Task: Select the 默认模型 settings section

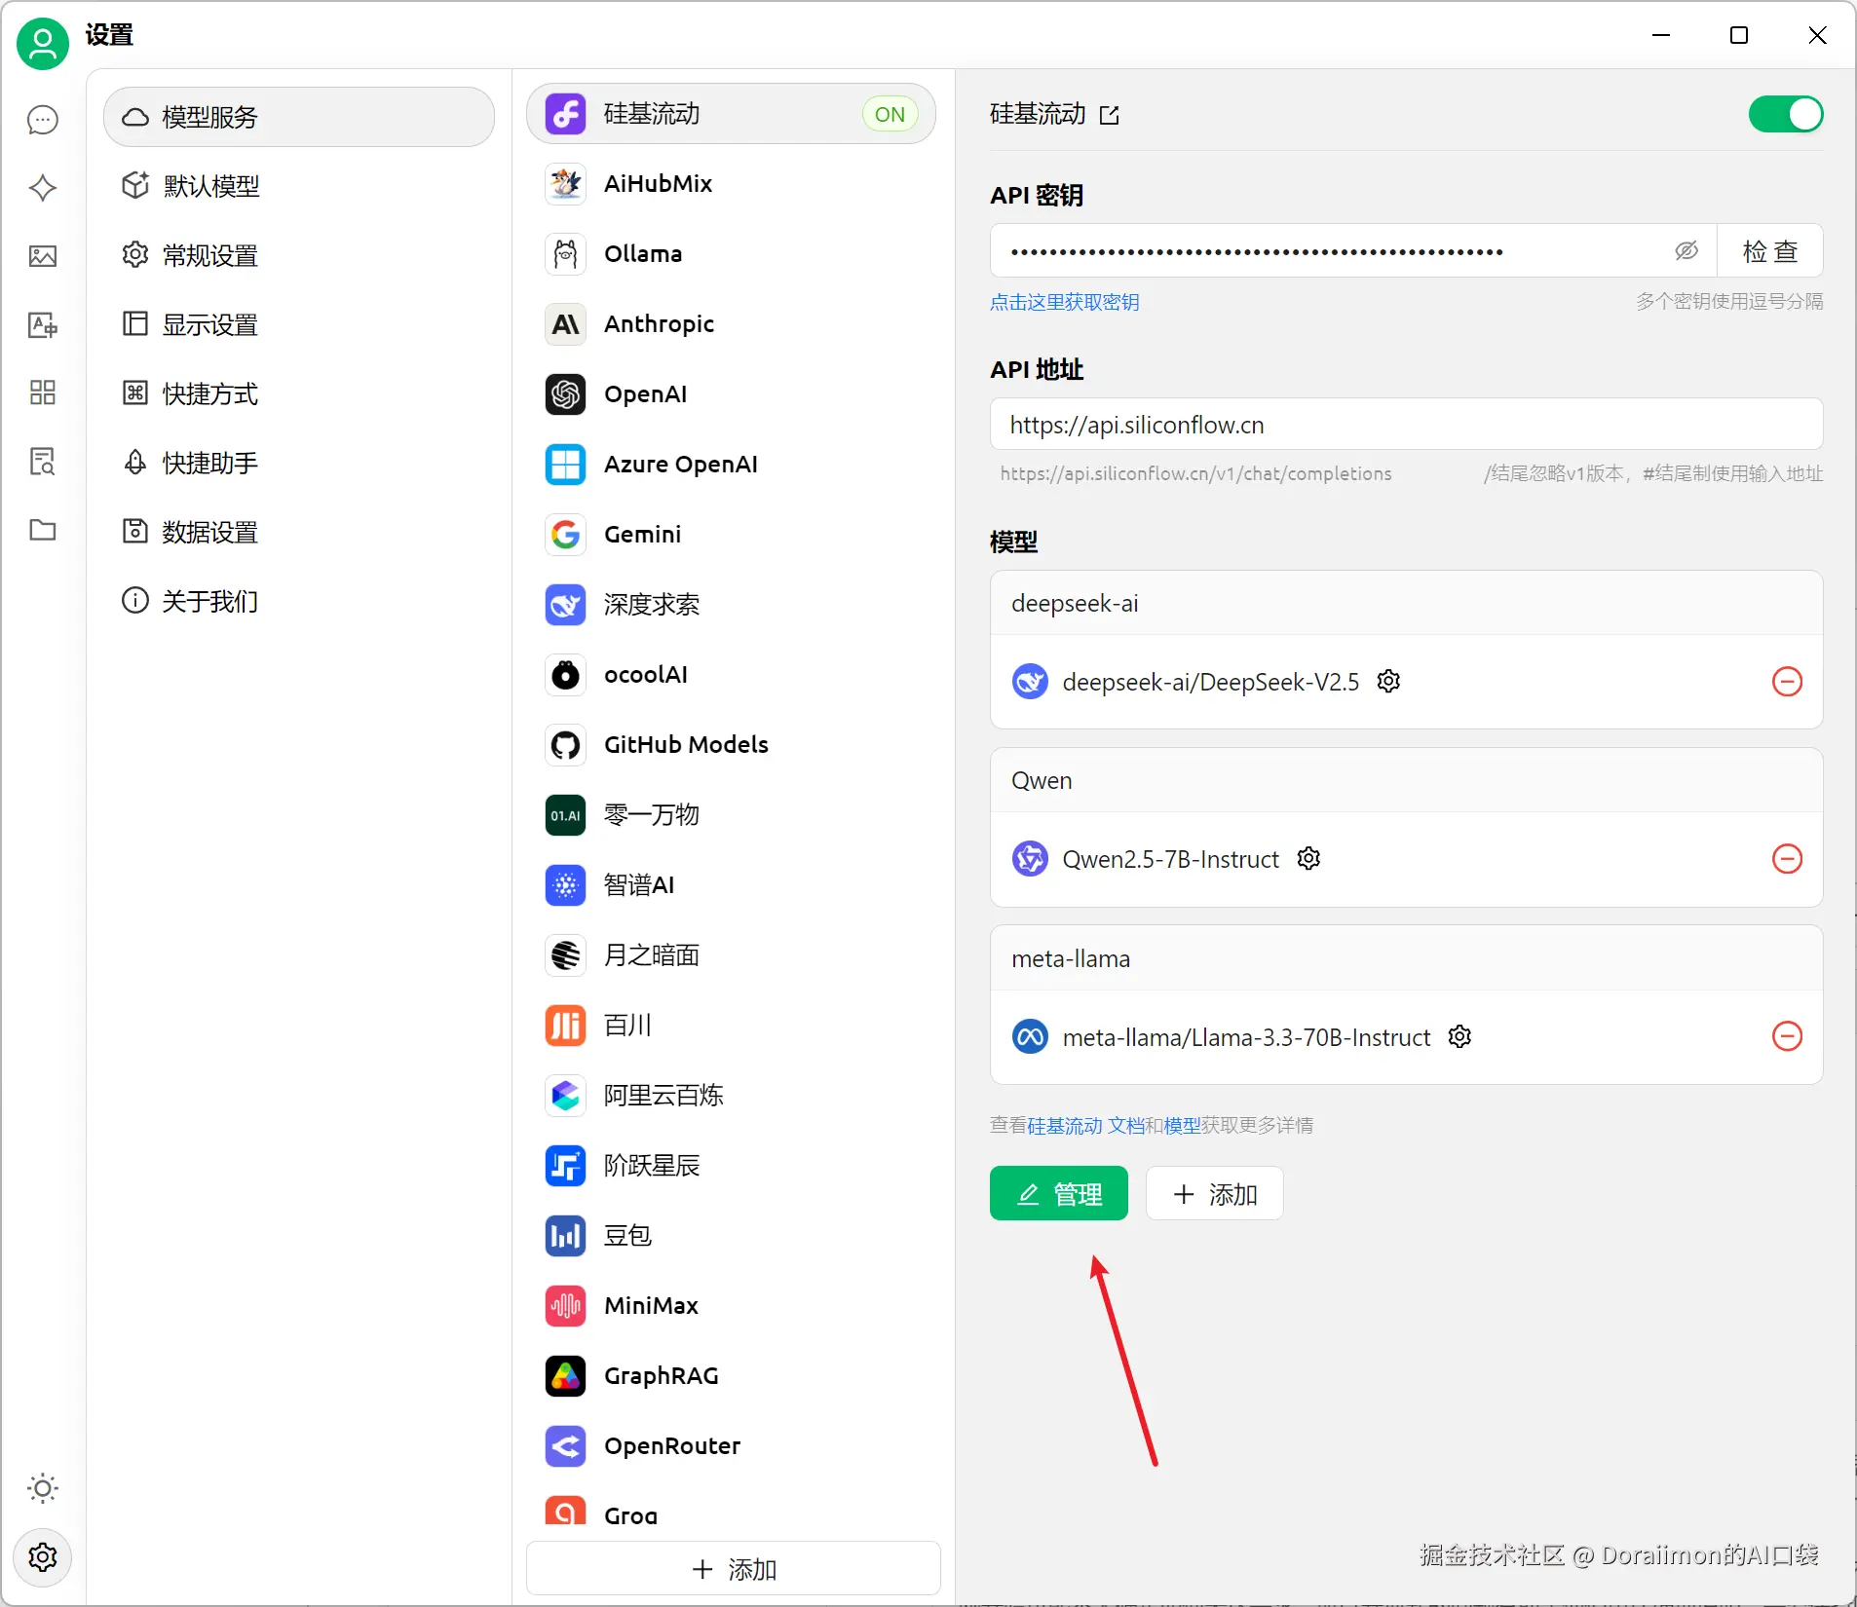Action: (299, 186)
